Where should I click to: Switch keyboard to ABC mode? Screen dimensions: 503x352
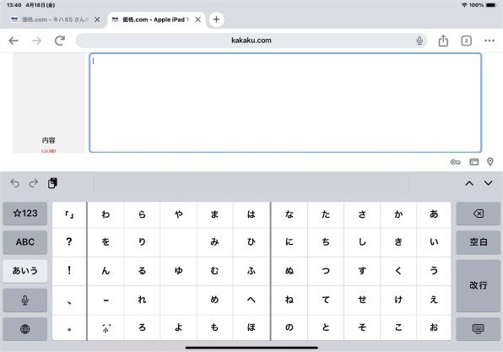25,242
